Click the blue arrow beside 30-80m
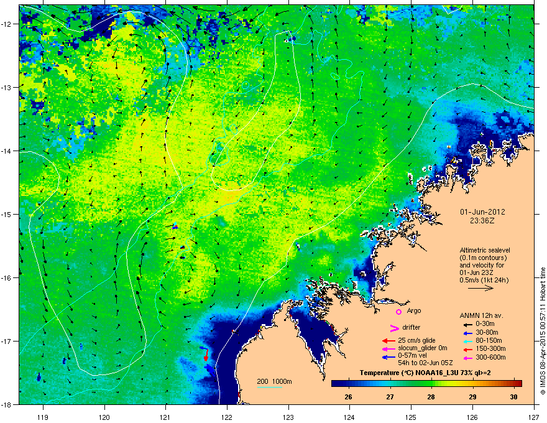 click(468, 333)
